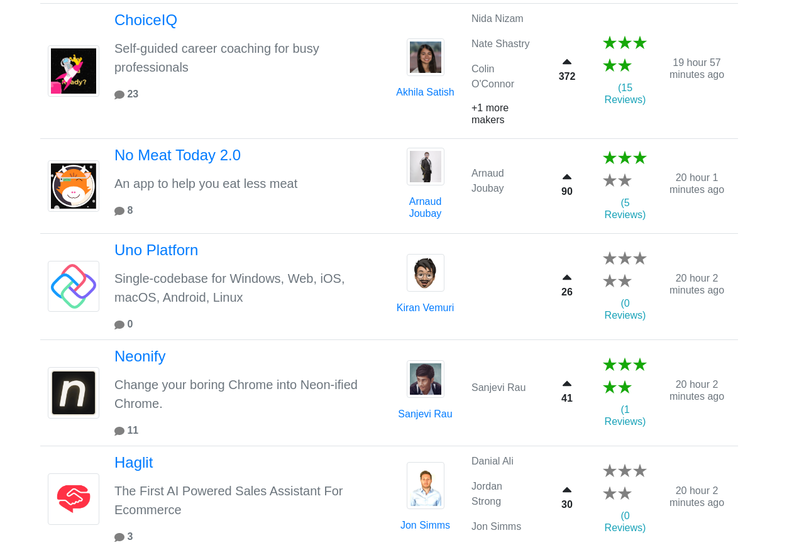Select the comment icon next to Haglit
The image size is (799, 550).
click(x=120, y=536)
